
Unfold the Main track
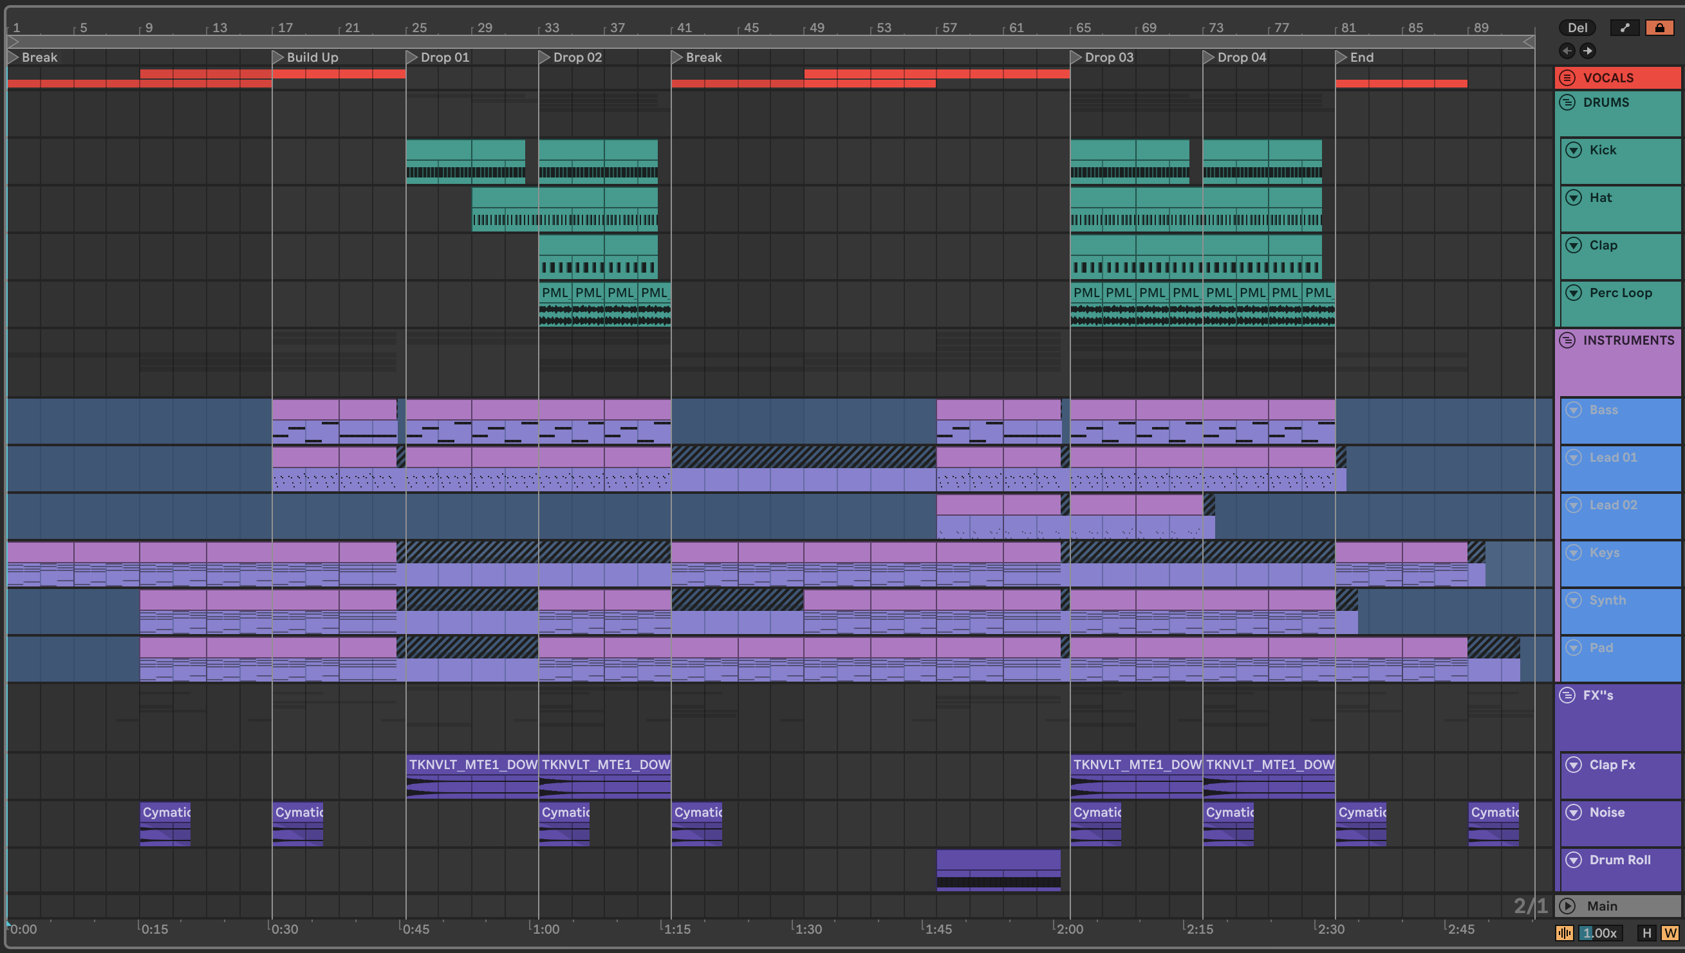point(1567,907)
